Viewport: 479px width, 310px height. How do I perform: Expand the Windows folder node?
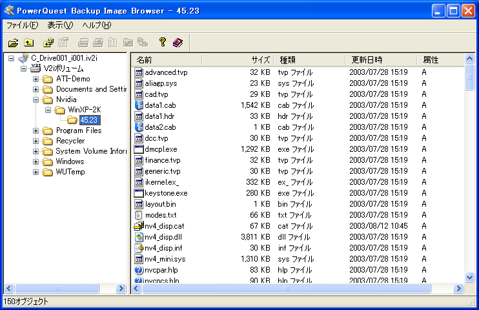(36, 161)
